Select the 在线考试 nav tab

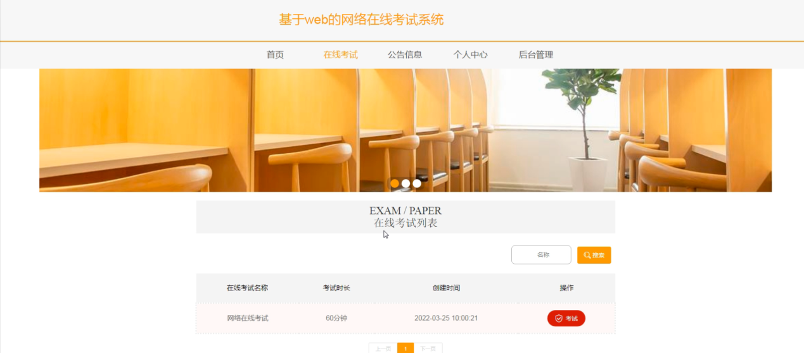tap(340, 55)
